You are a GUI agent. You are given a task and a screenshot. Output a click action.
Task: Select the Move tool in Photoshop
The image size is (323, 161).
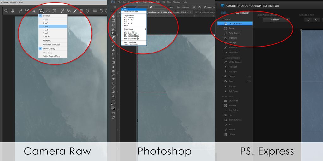coord(113,16)
